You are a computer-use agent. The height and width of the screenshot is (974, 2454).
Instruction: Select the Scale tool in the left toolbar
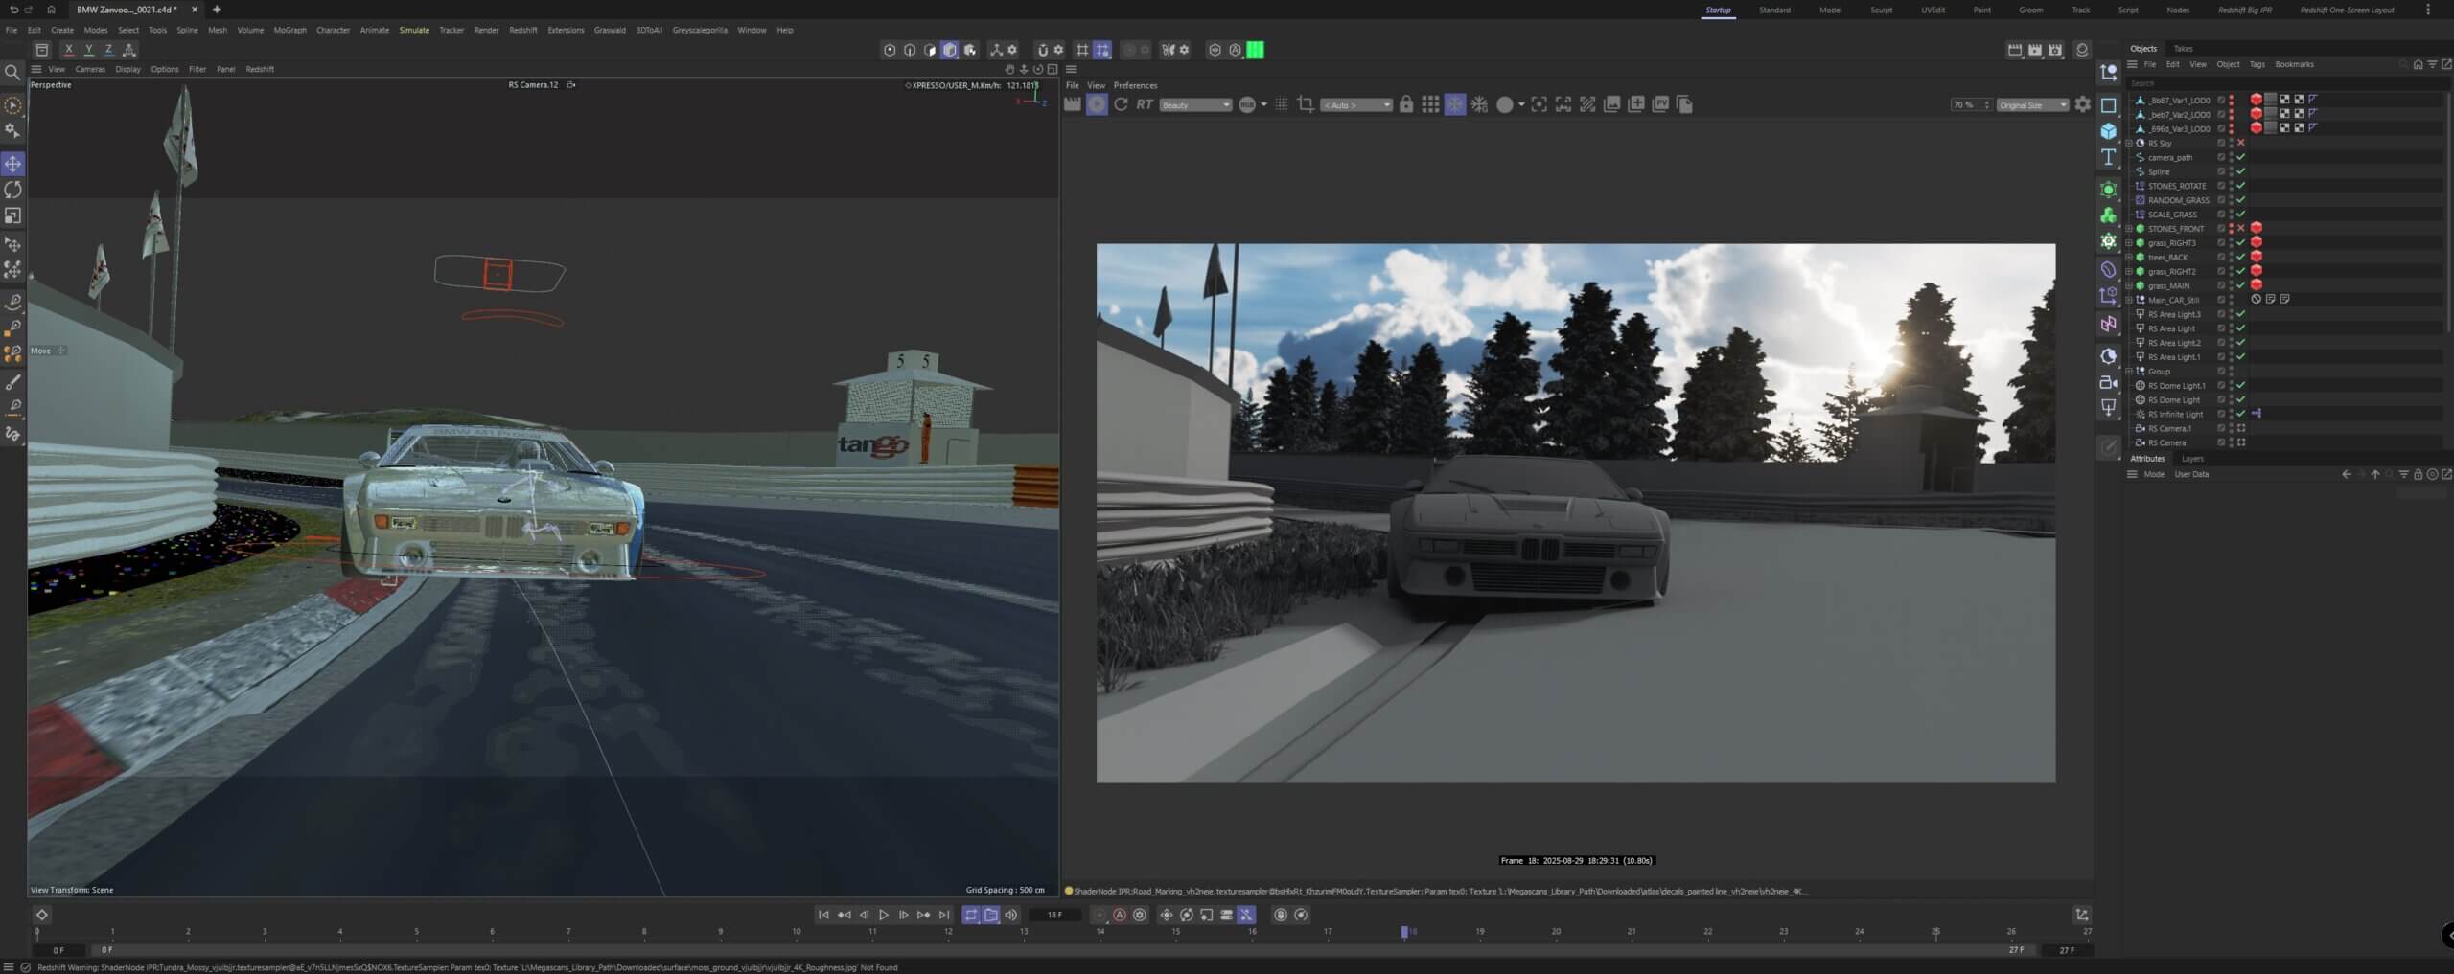click(12, 215)
